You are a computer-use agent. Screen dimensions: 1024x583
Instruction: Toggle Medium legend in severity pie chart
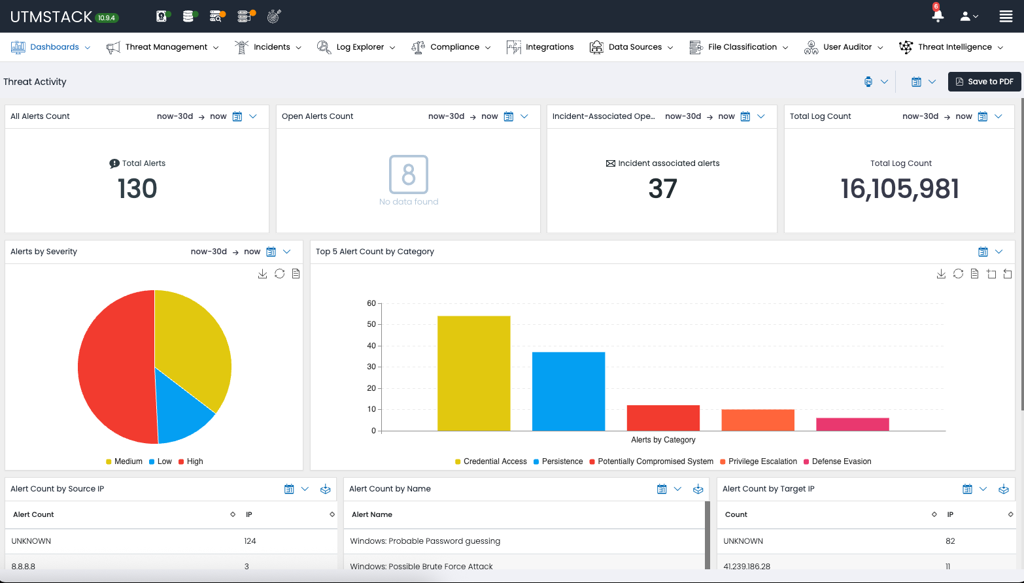coord(124,461)
